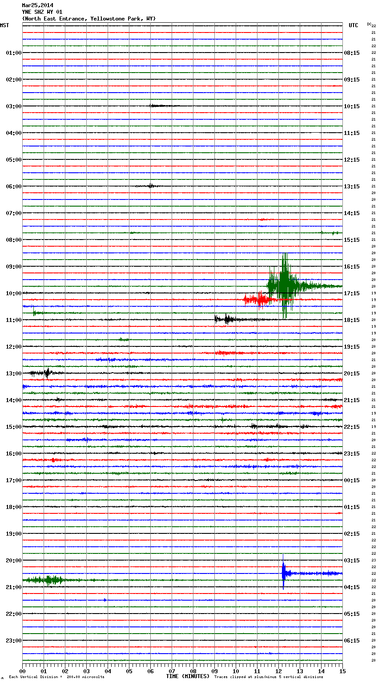Click the 16:15 UTC time label
378x683 pixels.
pyautogui.click(x=352, y=267)
